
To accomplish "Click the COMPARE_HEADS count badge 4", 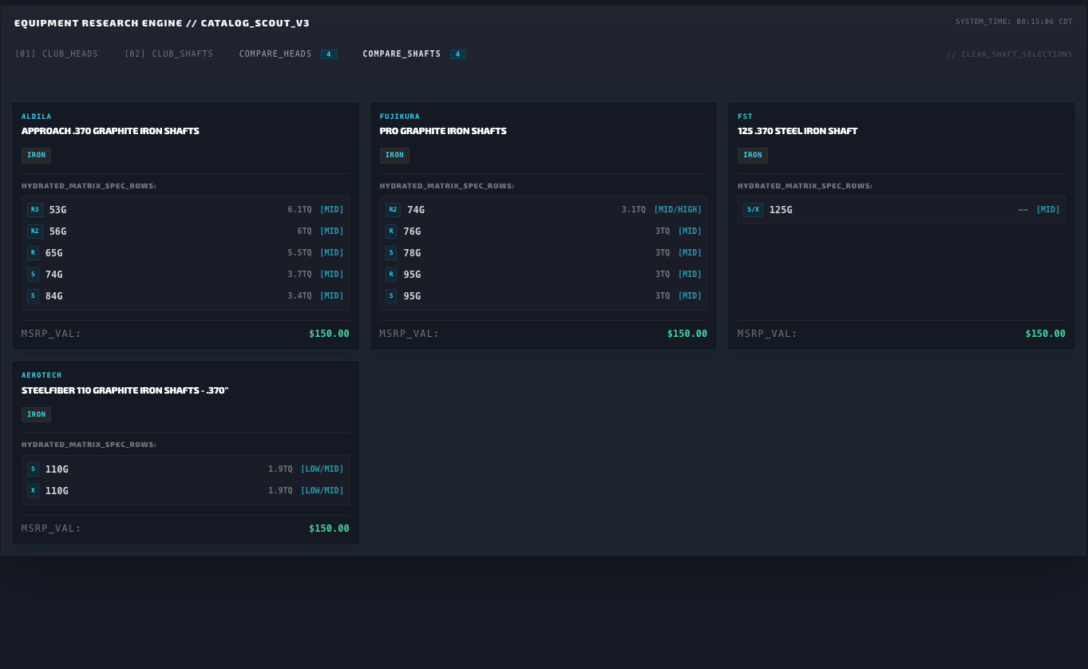I will 329,54.
